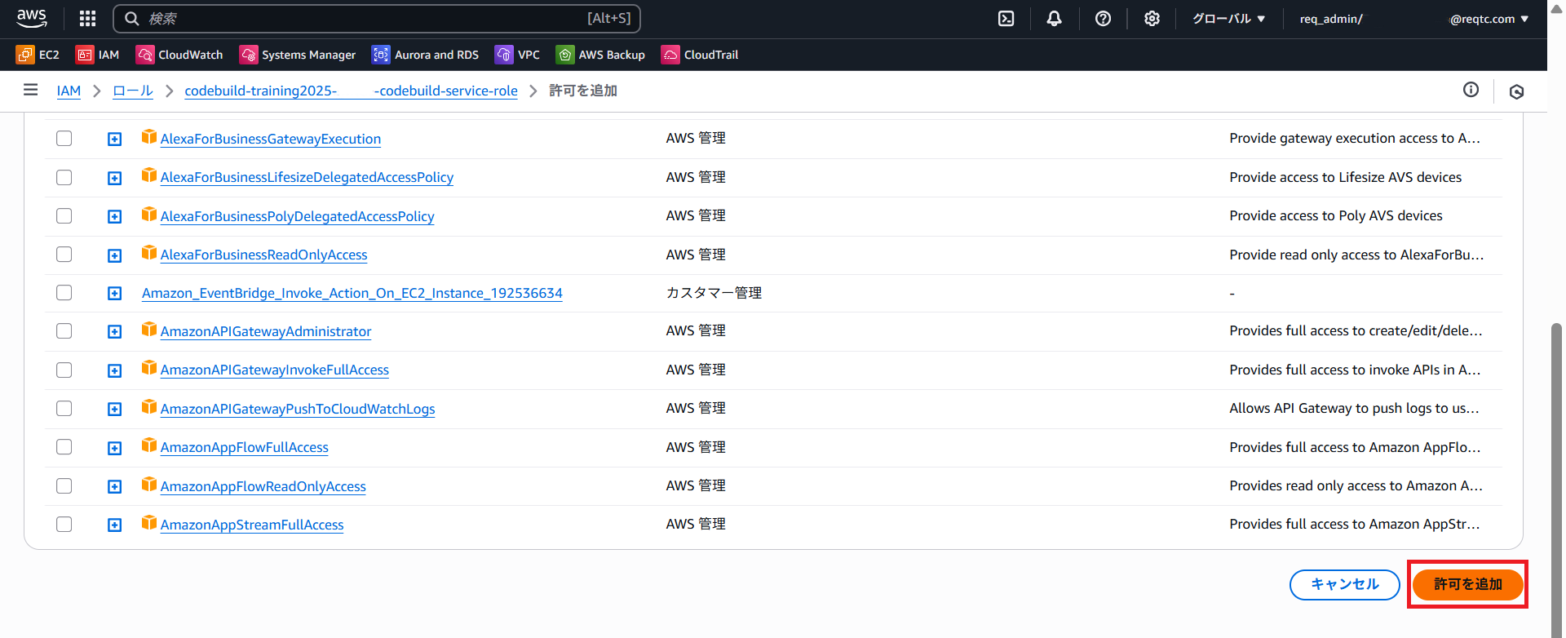Screen dimensions: 1566x638
Task: Open the AWS console home logo
Action: pyautogui.click(x=32, y=18)
